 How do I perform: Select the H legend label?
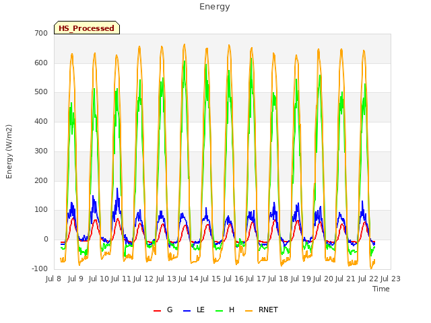[232, 310]
